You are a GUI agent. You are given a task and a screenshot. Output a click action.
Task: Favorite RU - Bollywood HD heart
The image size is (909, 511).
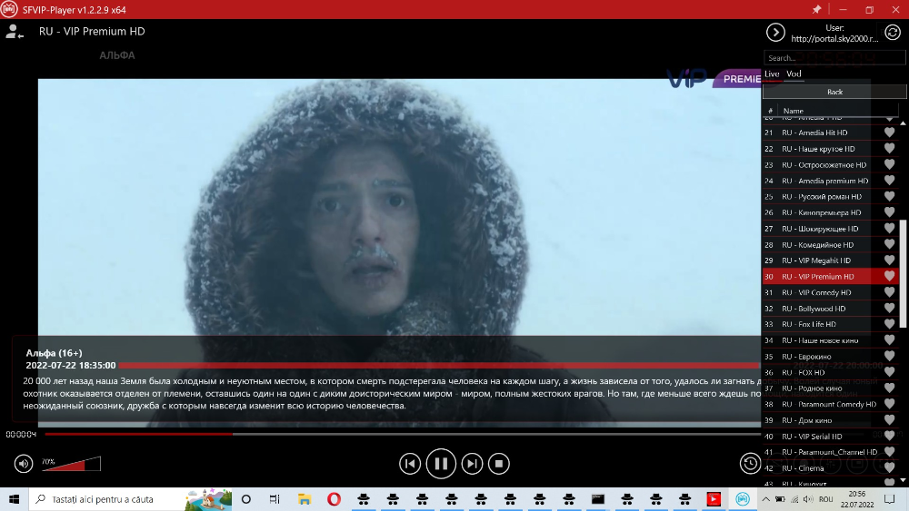[x=889, y=309]
